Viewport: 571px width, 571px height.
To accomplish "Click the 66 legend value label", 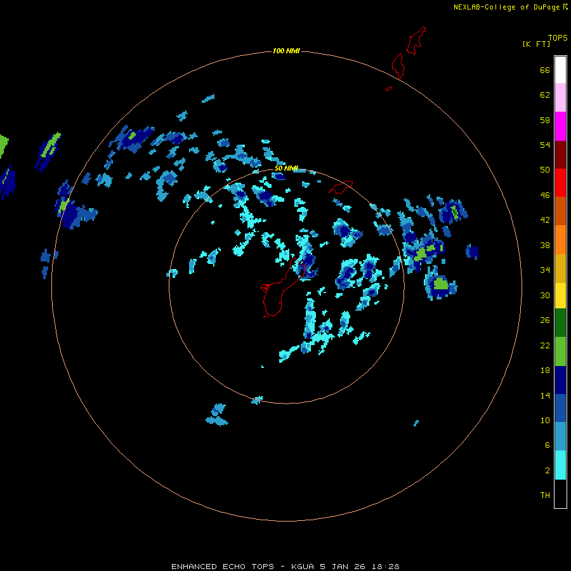I will (x=545, y=70).
